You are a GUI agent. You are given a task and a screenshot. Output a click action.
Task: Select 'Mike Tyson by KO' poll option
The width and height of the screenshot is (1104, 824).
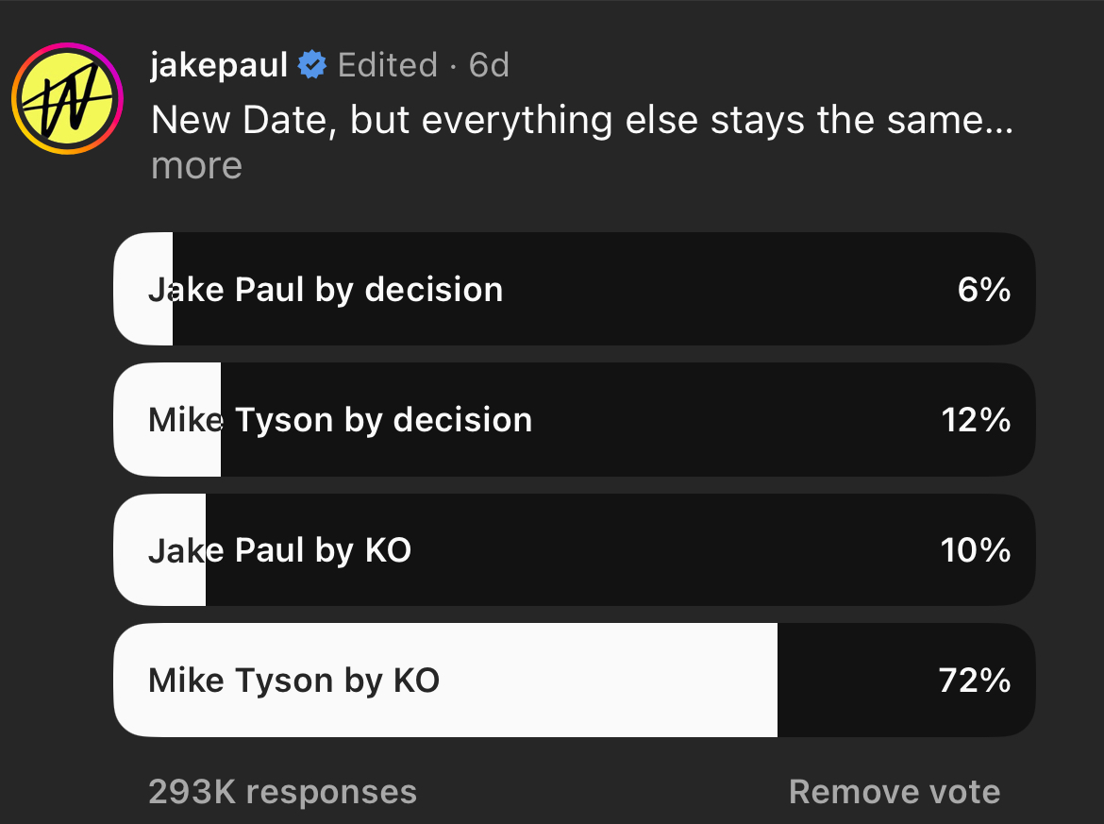click(x=574, y=681)
